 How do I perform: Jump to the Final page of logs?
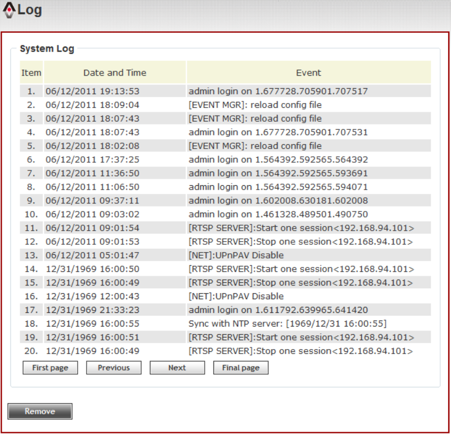click(x=241, y=368)
